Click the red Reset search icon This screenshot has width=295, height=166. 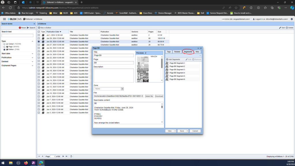[x=20, y=28]
